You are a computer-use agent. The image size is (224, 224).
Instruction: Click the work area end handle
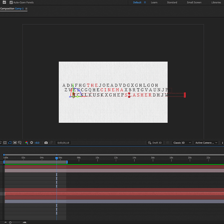67,162
